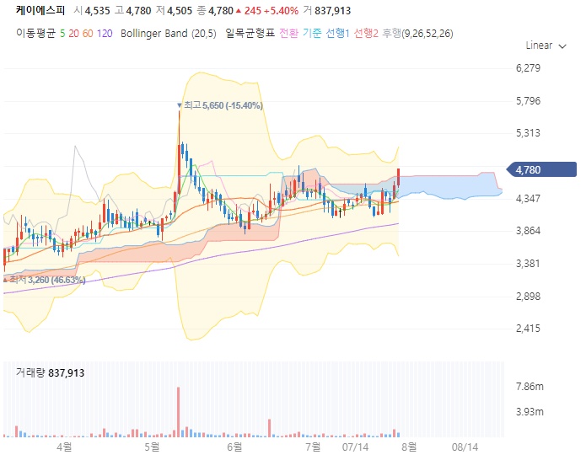586x471 pixels.
Task: Click the tallest volume bar in May
Action: [x=178, y=412]
